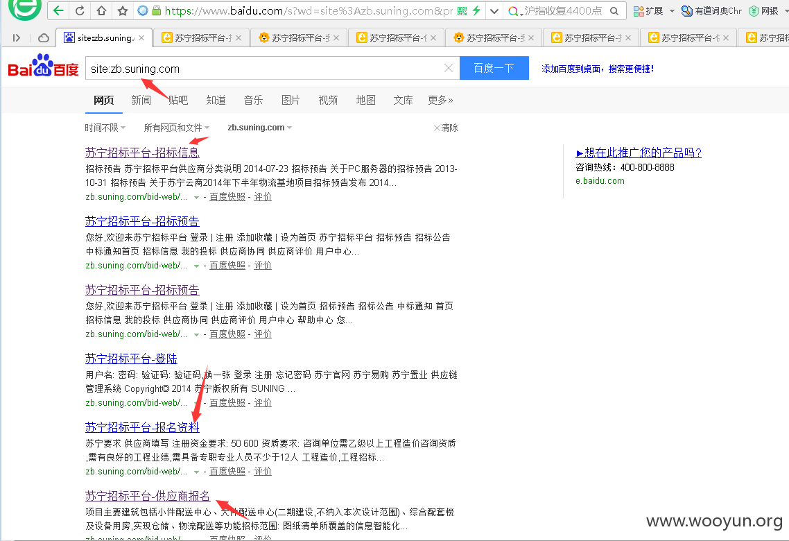Switch to 知道 search category
Viewport: 789px width, 541px height.
[x=216, y=100]
